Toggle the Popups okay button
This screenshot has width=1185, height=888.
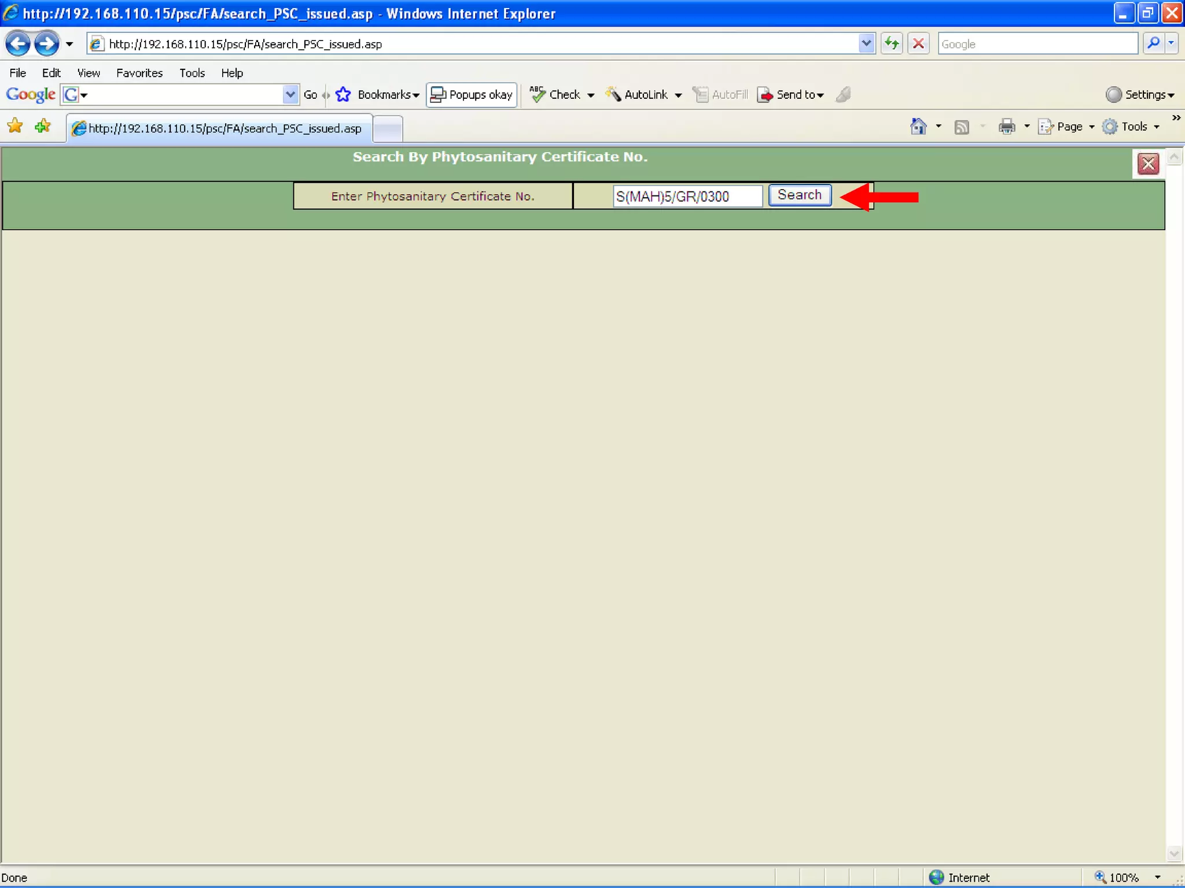[x=472, y=95]
